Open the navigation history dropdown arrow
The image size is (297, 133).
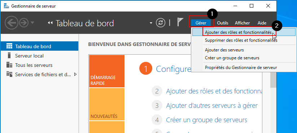[x=32, y=23]
